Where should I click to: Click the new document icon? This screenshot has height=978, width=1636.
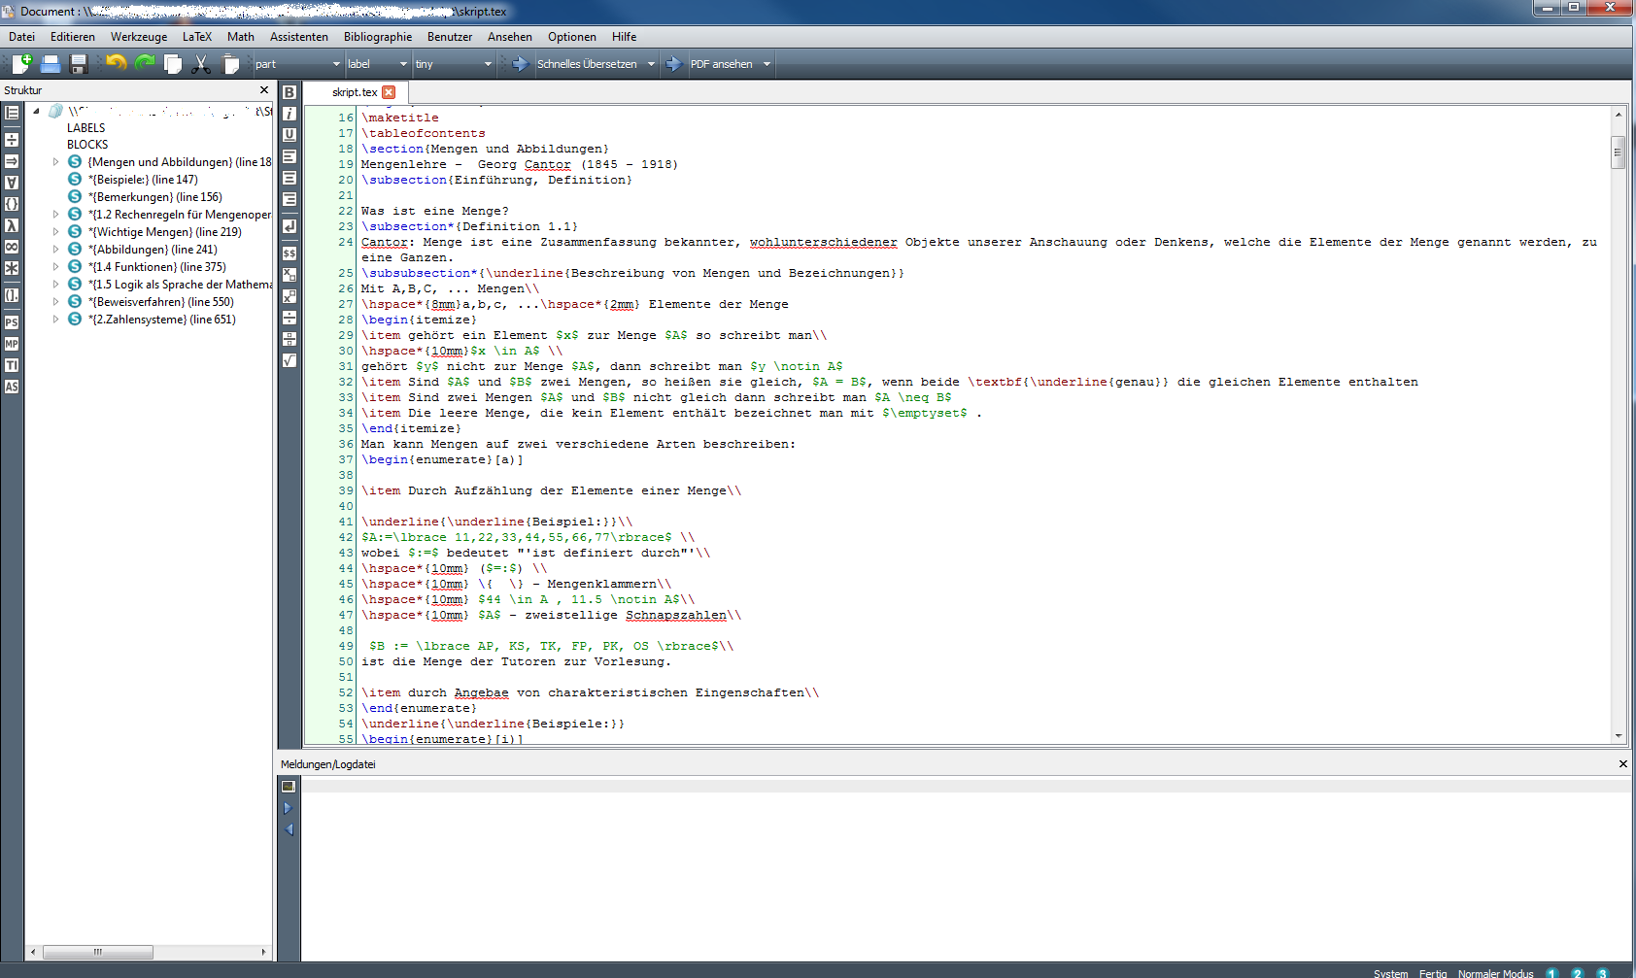coord(21,64)
